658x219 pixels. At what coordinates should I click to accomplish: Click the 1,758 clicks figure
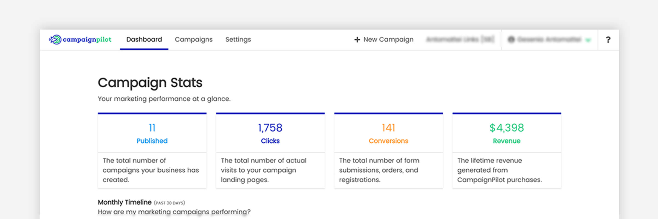(x=270, y=128)
